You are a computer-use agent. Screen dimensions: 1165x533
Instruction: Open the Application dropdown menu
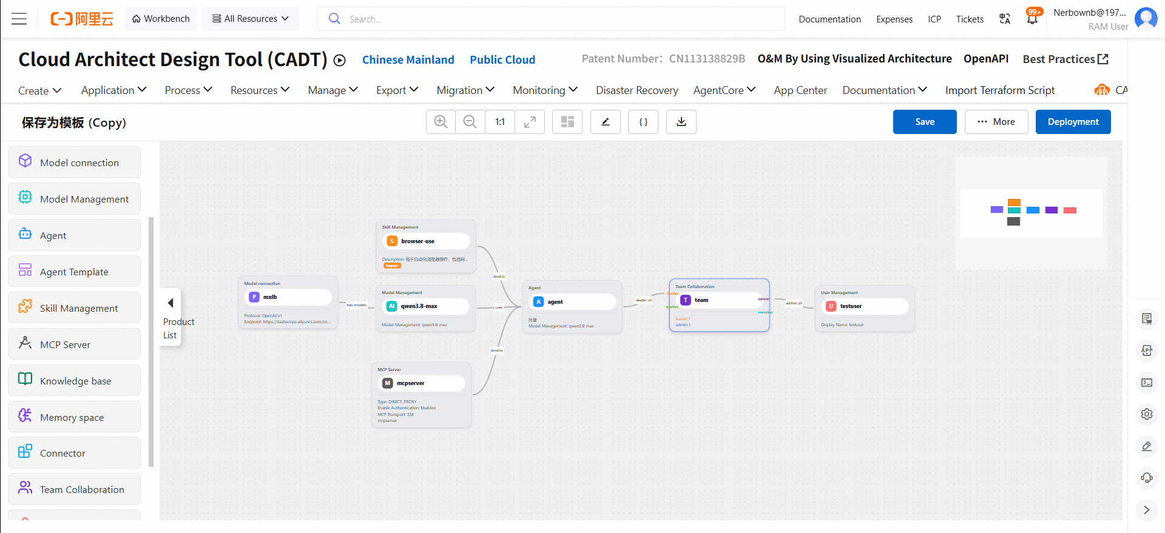[114, 90]
